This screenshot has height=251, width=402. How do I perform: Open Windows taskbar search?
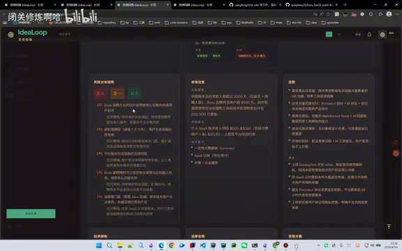109,245
